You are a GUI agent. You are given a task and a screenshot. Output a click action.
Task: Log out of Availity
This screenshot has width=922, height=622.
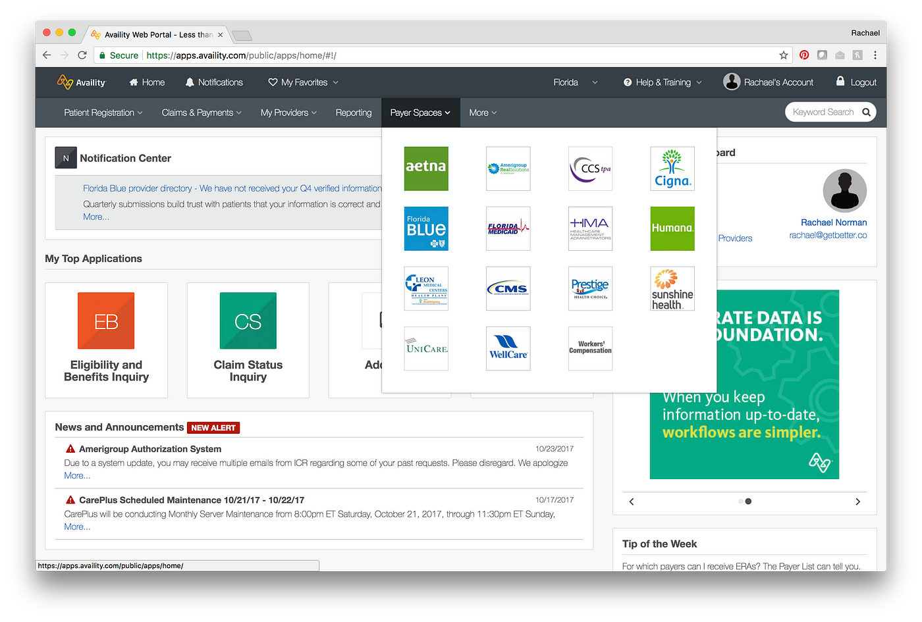(x=856, y=82)
